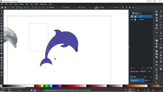
Task: Click the Undo arrow icon
Action: 157,33
